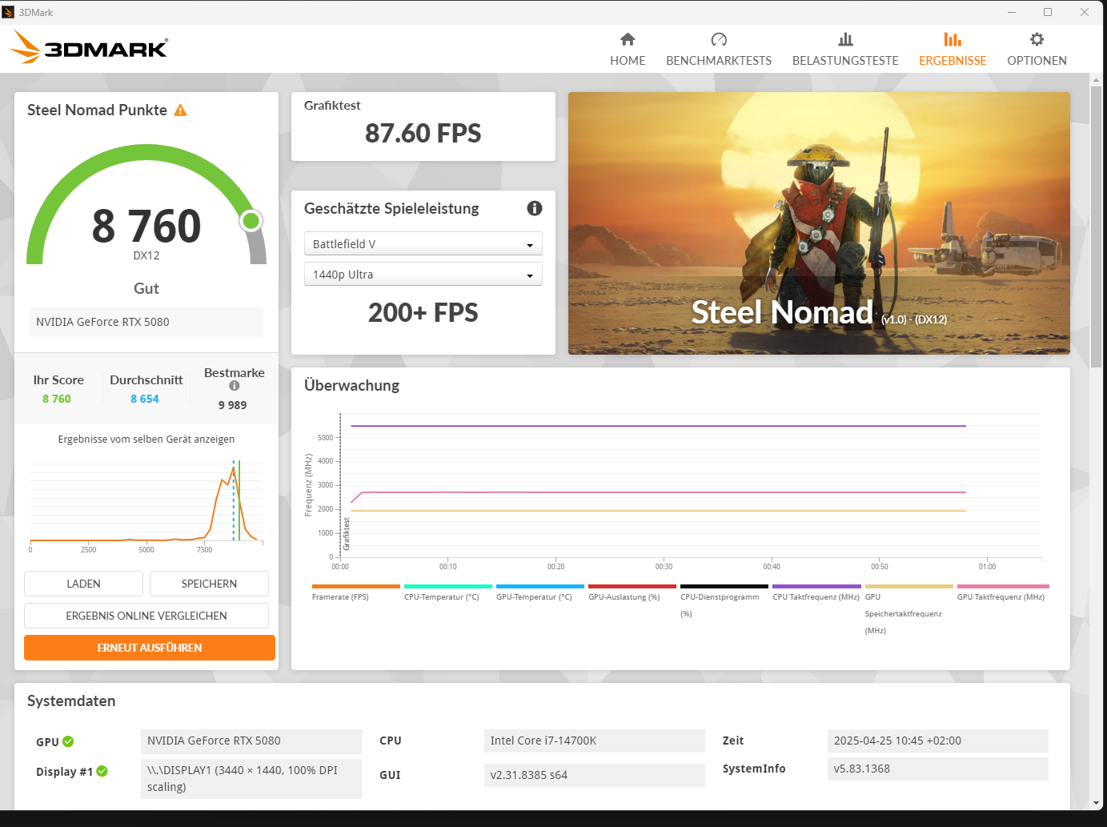This screenshot has height=827, width=1107.
Task: Toggle the CPU-Dienstprogramm (%) legend entry
Action: [724, 600]
